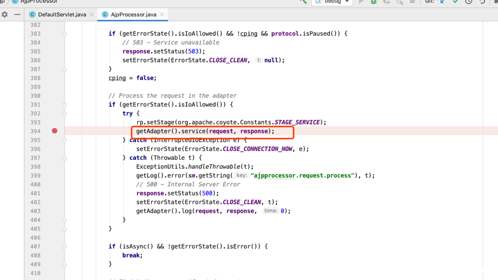Click the CLOSE_CLEAN constant on line 386
The height and width of the screenshot is (280, 498).
(228, 60)
